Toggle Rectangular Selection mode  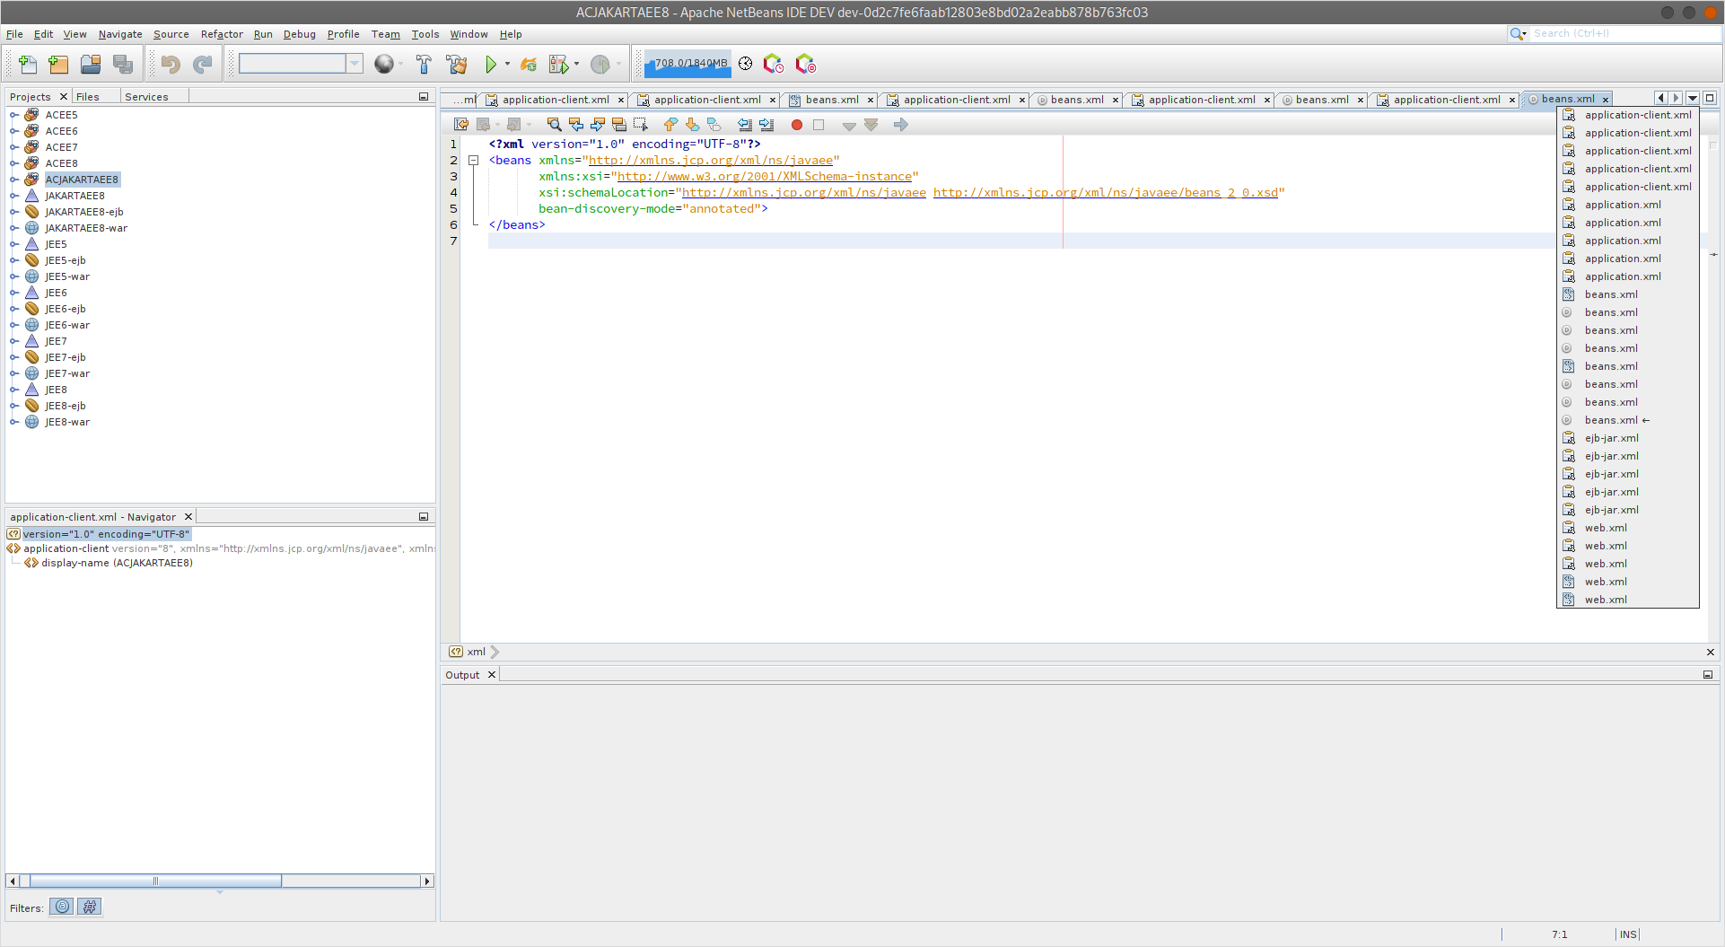tap(640, 125)
